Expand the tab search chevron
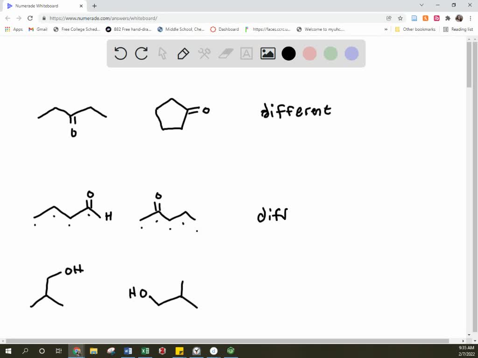The height and width of the screenshot is (358, 478). [x=422, y=5]
